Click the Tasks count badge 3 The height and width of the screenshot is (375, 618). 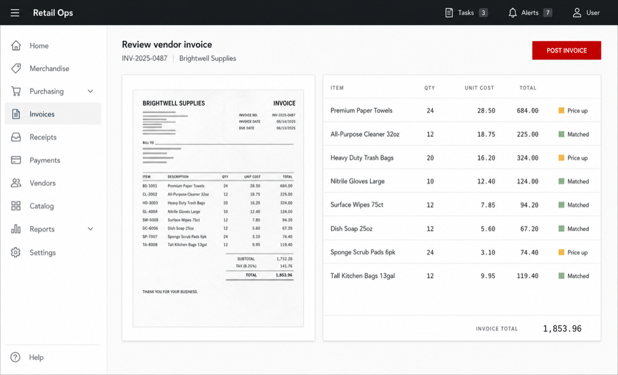tap(483, 13)
